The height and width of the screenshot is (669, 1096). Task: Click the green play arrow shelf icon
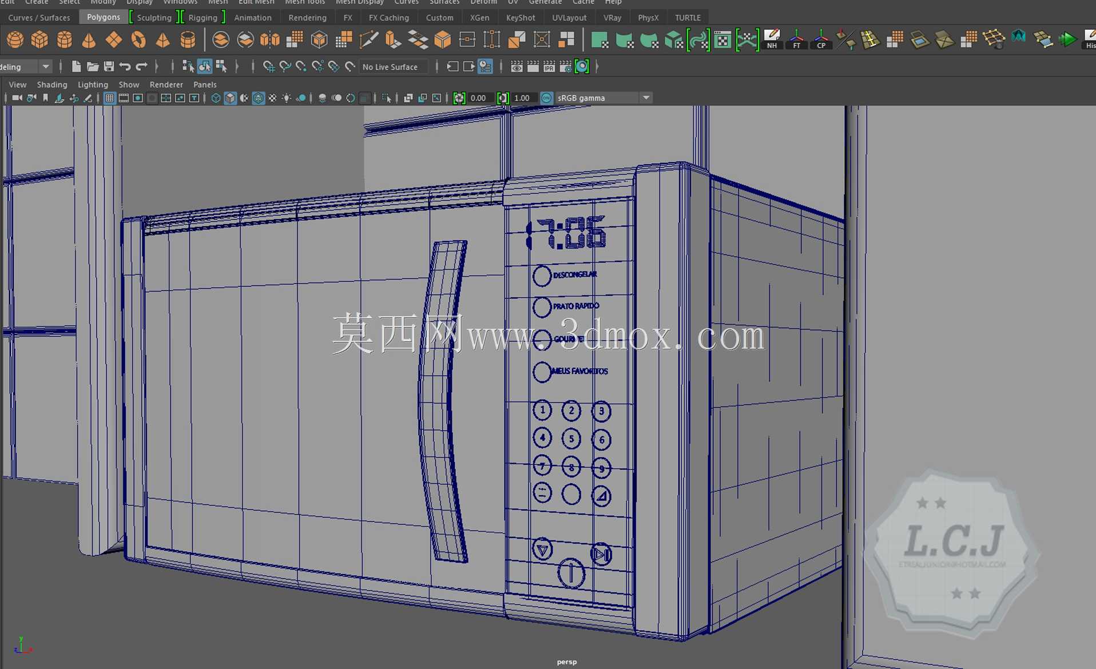point(1067,40)
